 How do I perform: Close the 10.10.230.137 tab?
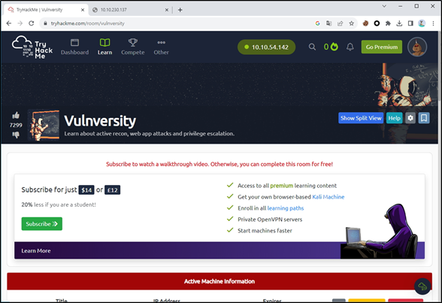[x=167, y=10]
